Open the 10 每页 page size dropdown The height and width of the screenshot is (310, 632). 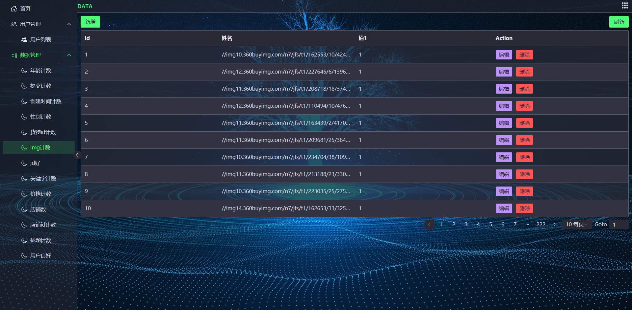pyautogui.click(x=576, y=224)
